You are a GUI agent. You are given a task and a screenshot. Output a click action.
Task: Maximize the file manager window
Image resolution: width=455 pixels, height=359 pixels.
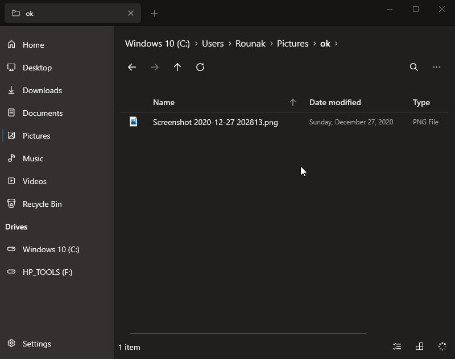416,9
